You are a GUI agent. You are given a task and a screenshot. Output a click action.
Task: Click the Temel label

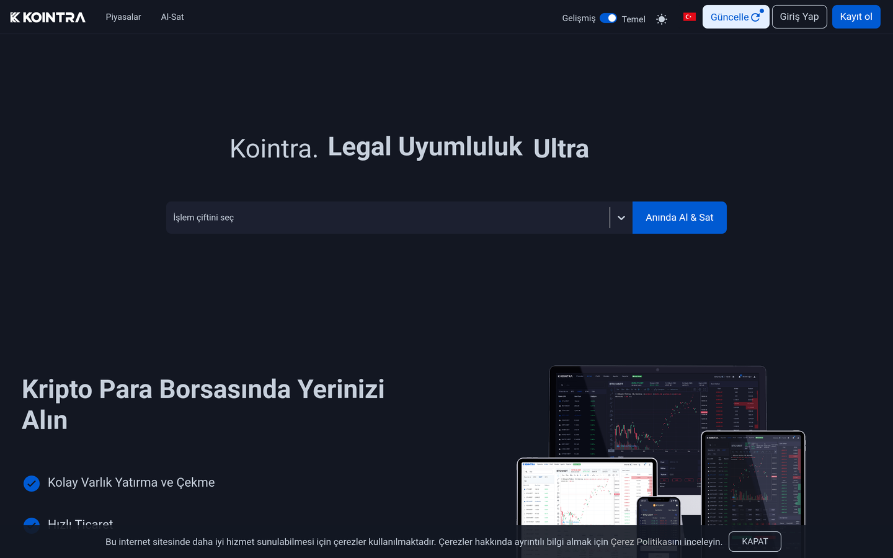pyautogui.click(x=633, y=19)
